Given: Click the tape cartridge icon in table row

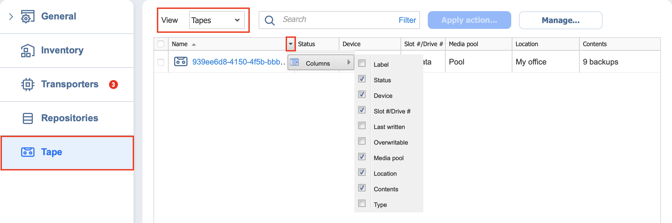Looking at the screenshot, I should [x=181, y=61].
